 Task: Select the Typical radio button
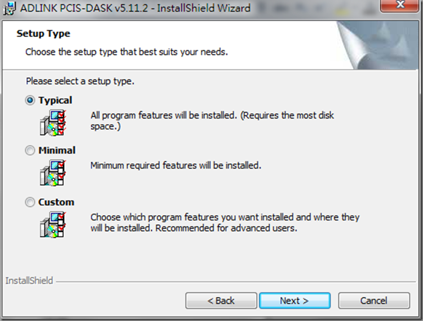[x=30, y=100]
